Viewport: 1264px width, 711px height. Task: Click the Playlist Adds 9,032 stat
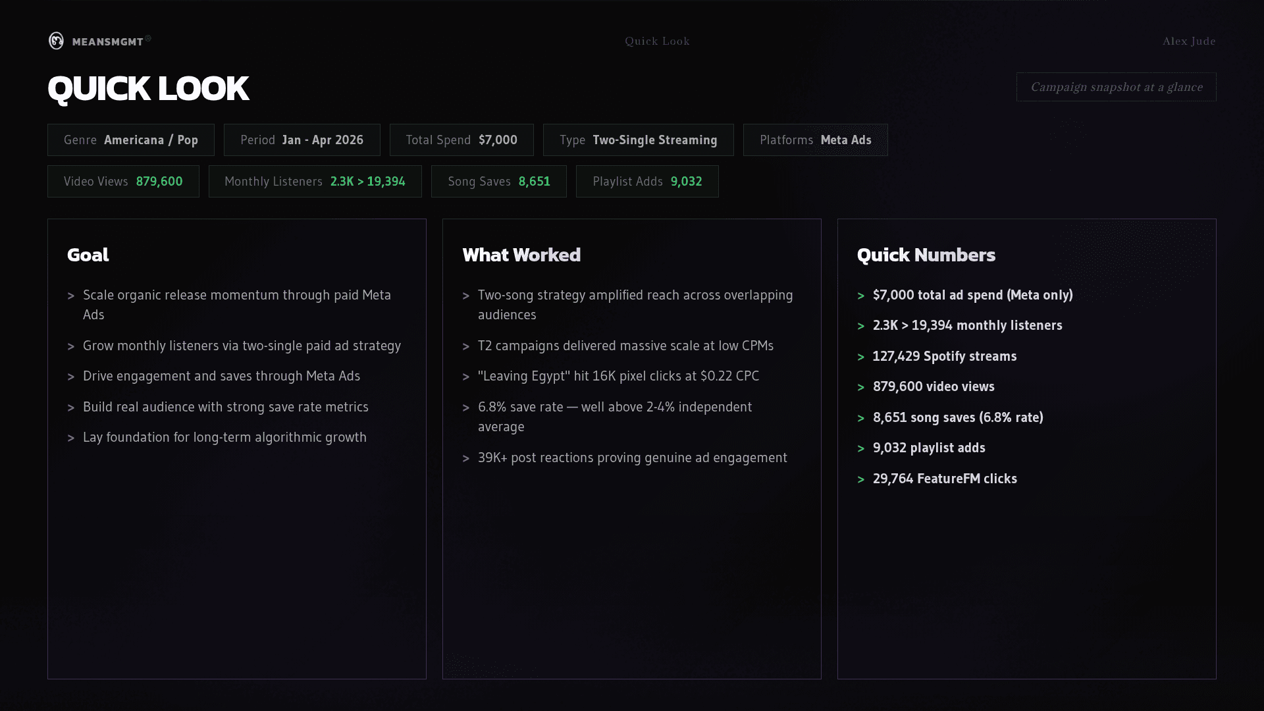(646, 181)
